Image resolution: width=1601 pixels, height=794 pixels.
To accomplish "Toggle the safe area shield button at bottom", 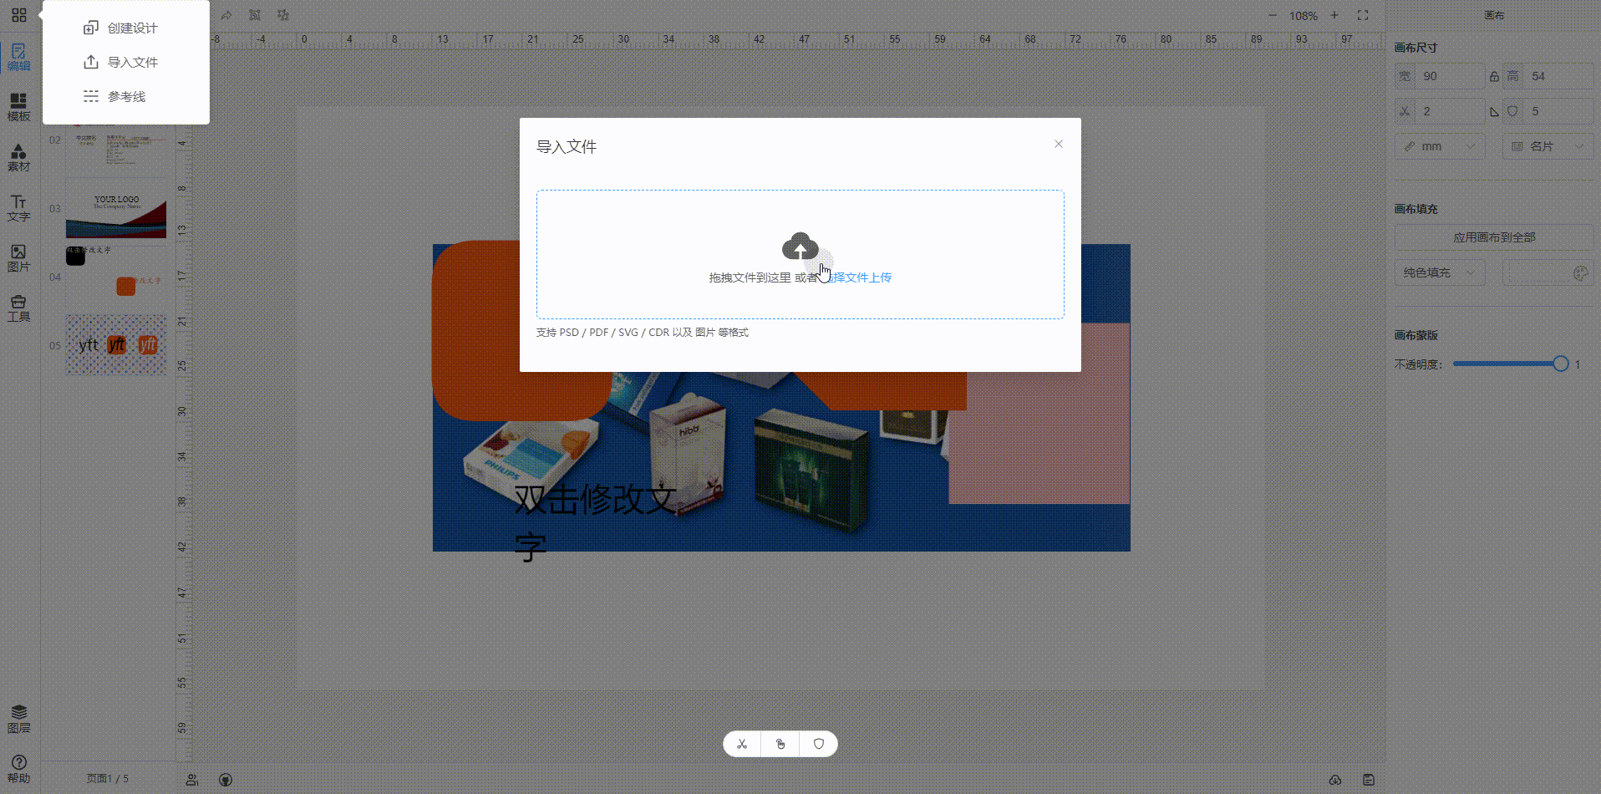I will click(819, 744).
